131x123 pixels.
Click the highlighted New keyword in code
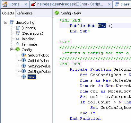click(102, 26)
